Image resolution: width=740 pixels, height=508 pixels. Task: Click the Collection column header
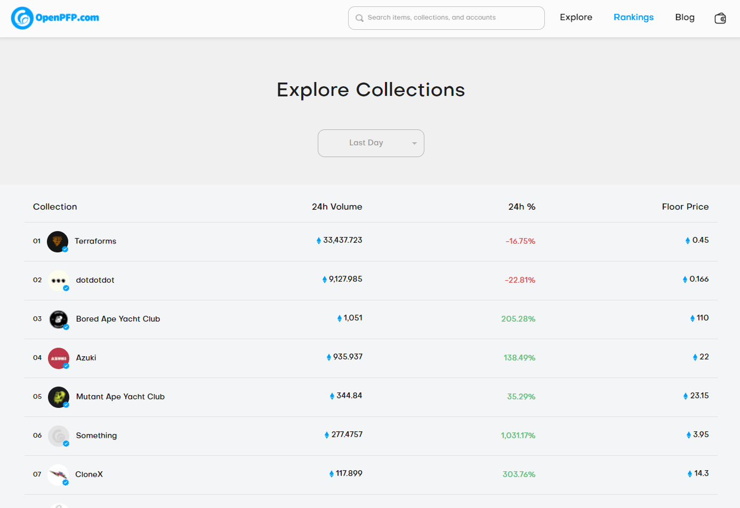(x=55, y=207)
